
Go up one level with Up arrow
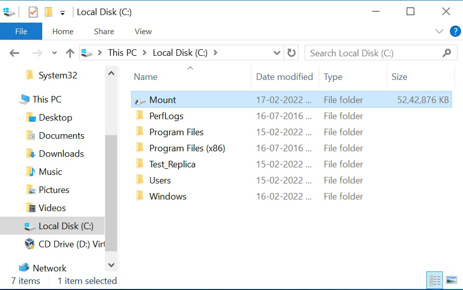pyautogui.click(x=70, y=53)
